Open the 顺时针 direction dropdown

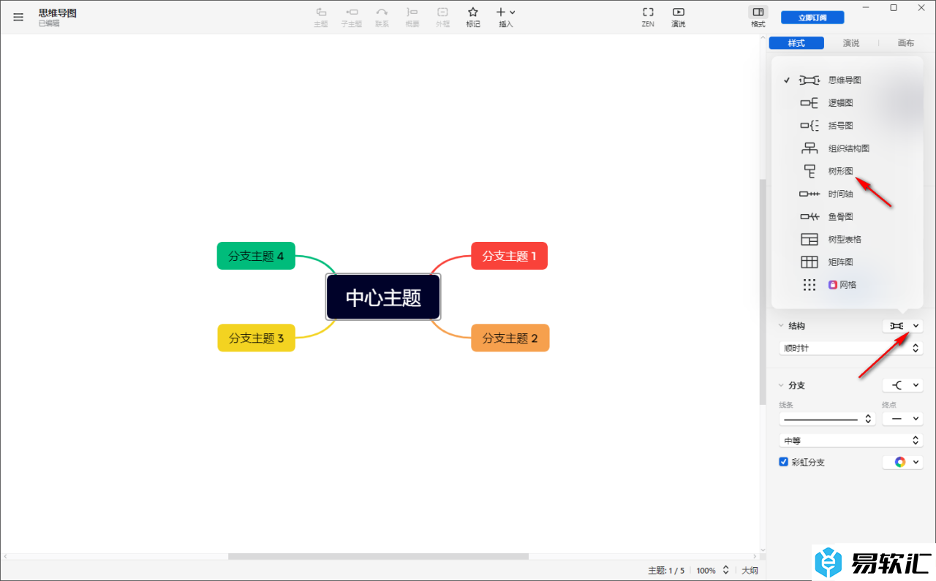click(850, 349)
